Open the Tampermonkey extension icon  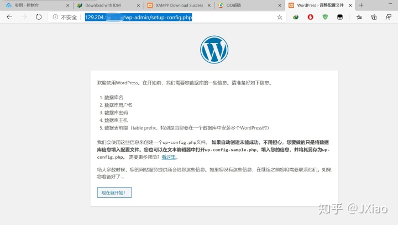340,17
